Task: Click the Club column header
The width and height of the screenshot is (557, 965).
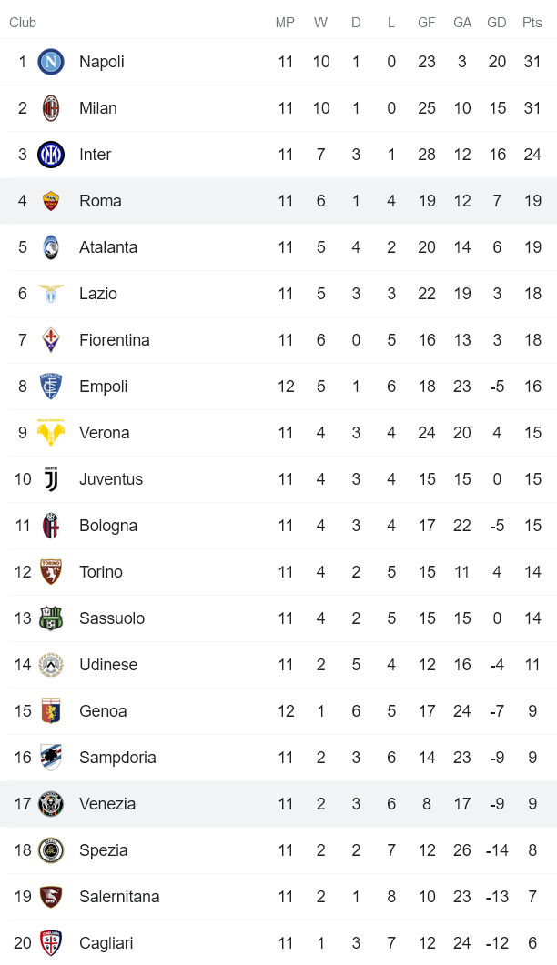Action: tap(23, 23)
